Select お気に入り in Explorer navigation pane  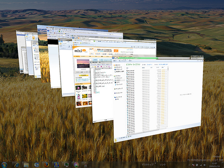[117, 65]
